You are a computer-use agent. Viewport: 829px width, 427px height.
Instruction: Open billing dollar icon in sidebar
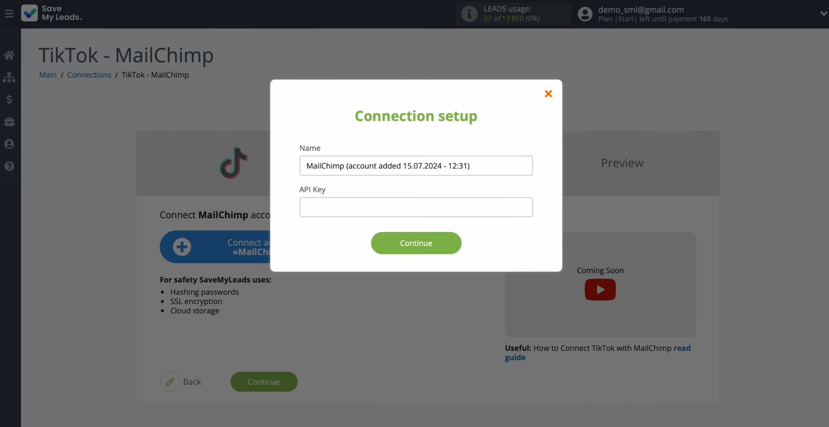click(x=9, y=99)
